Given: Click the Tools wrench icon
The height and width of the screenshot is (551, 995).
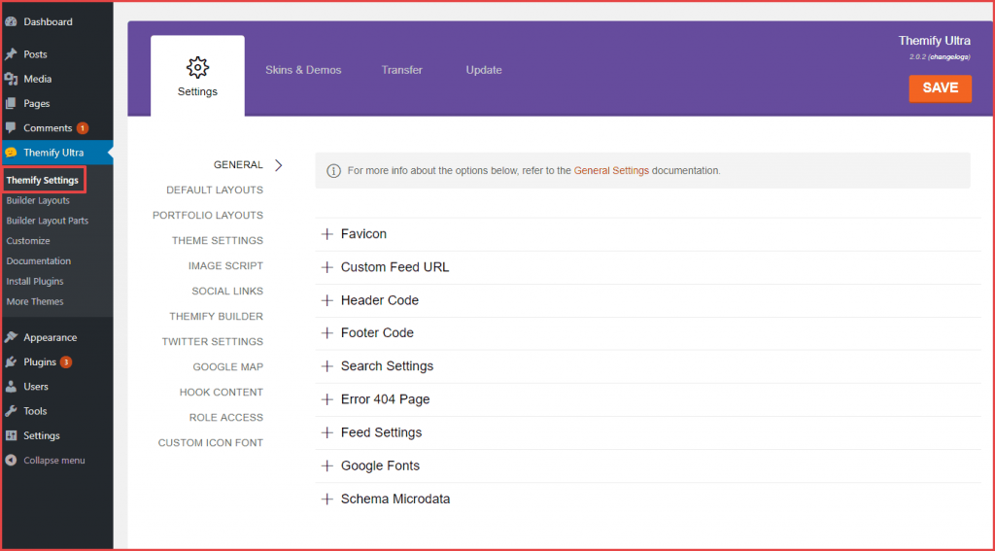Looking at the screenshot, I should click(11, 411).
